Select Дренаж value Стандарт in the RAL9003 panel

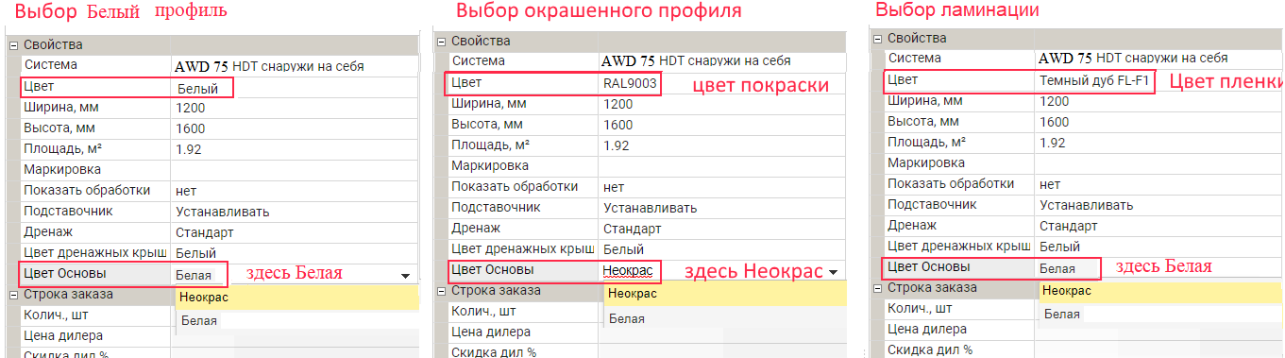[x=633, y=229]
